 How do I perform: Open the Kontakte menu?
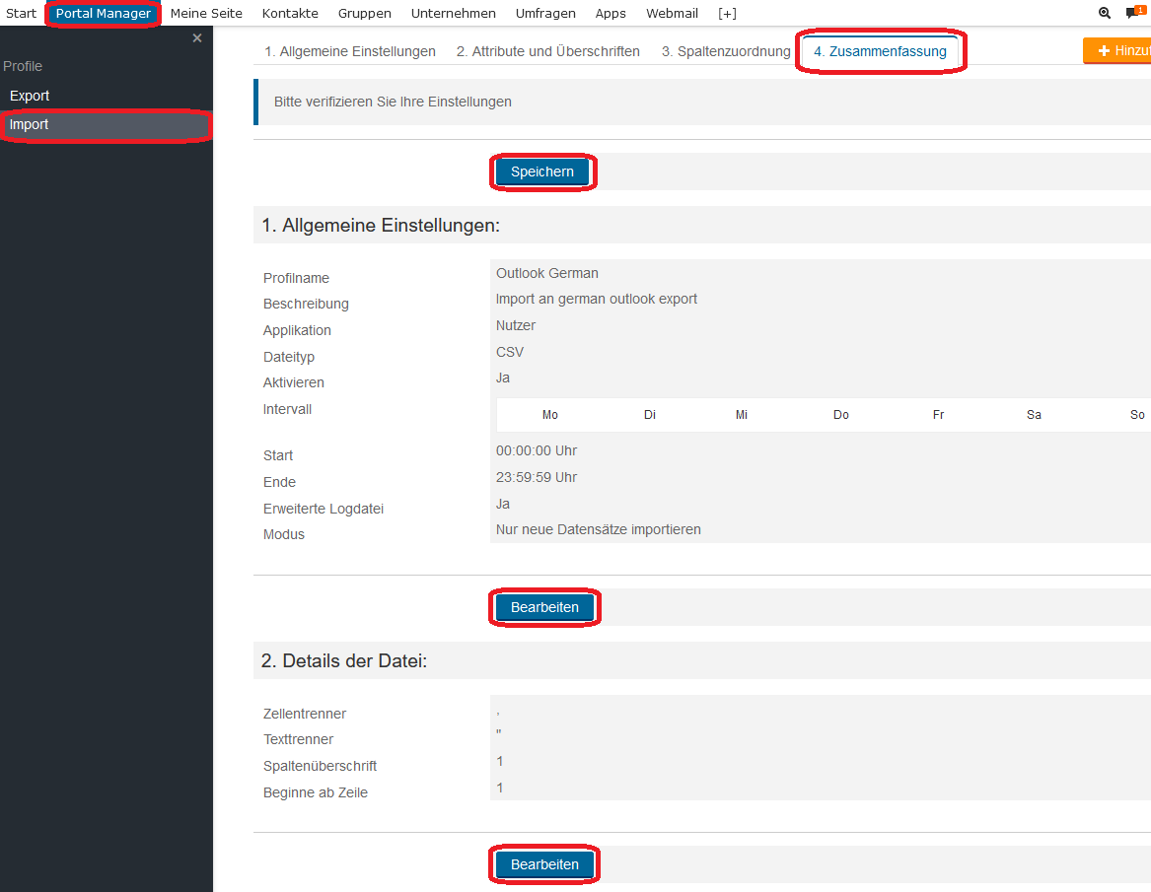click(x=290, y=14)
